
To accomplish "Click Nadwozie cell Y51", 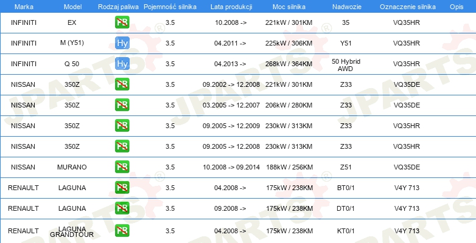I will 346,43.
